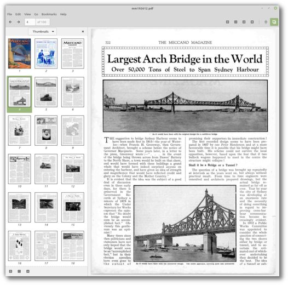Open page 8 thumbnail with portrait

[46, 130]
